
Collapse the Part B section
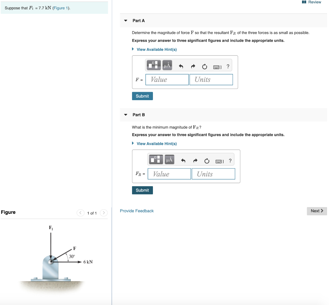pos(125,115)
